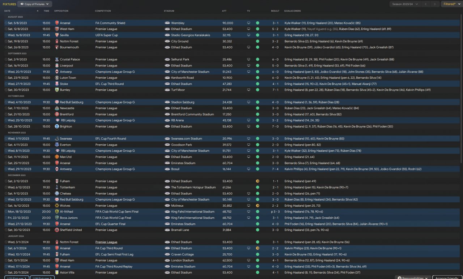Viewport: 463px width, 279px height.
Task: Sort by the Result column header
Action: (275, 11)
